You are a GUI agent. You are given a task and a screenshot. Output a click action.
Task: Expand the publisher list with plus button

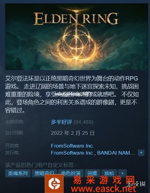(141, 153)
